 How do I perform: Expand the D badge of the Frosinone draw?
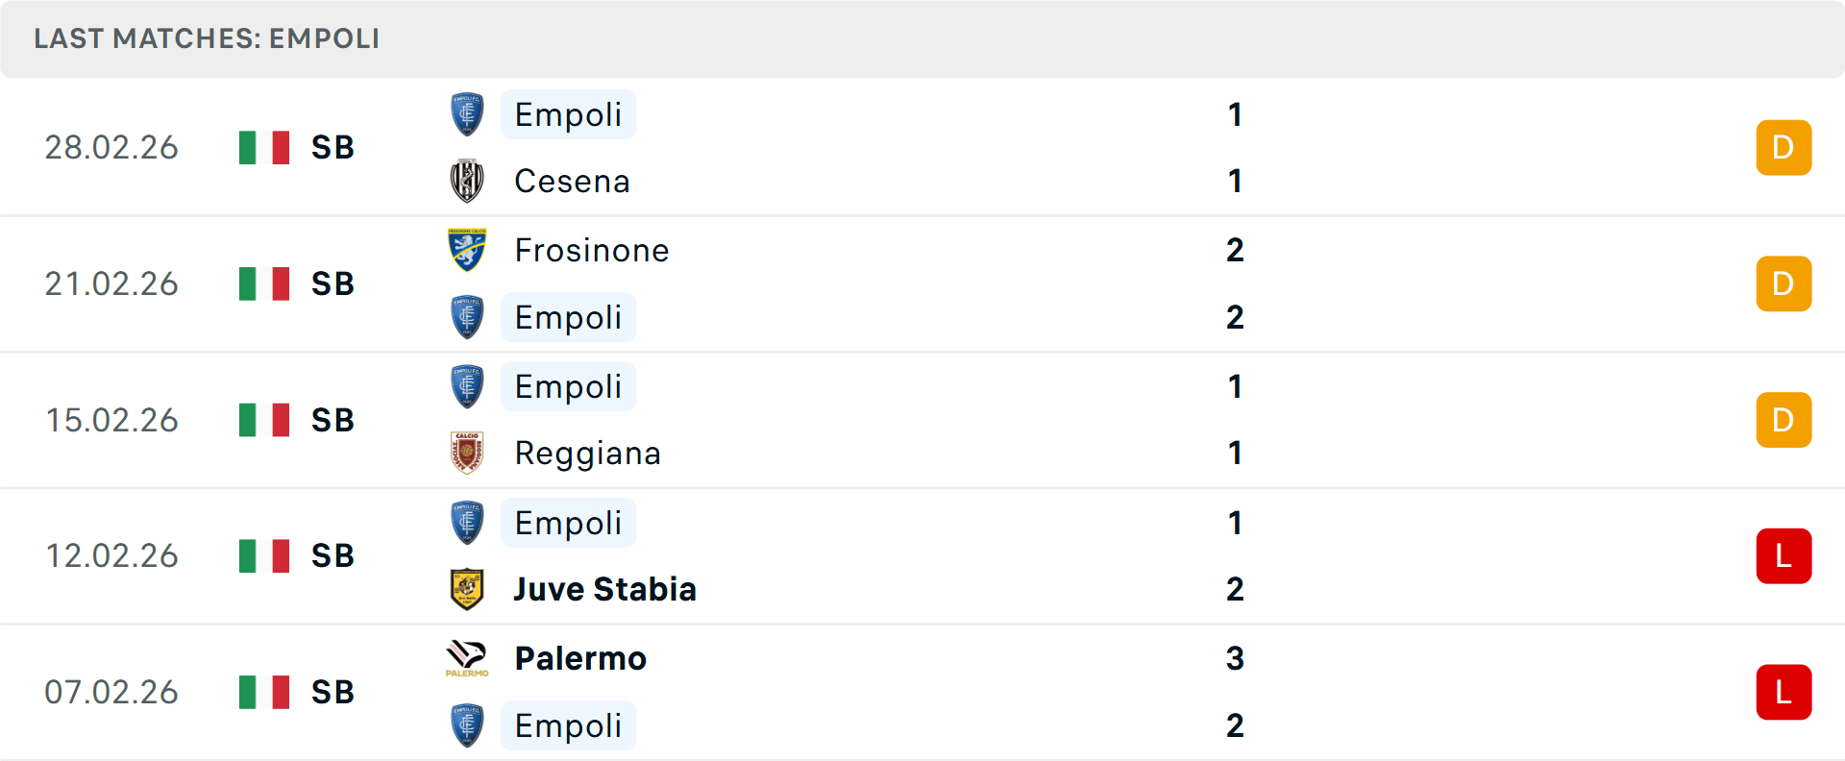pos(1783,283)
